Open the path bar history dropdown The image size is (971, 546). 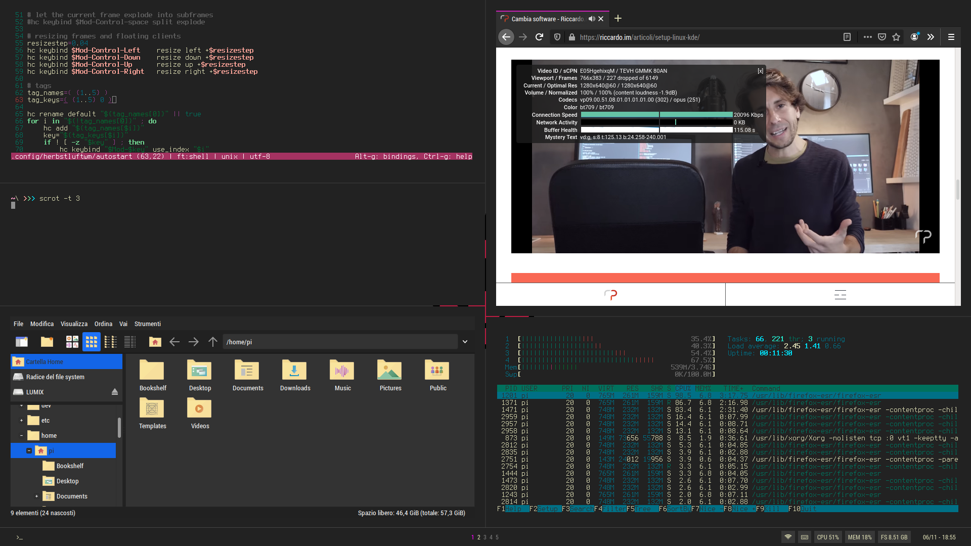(465, 342)
